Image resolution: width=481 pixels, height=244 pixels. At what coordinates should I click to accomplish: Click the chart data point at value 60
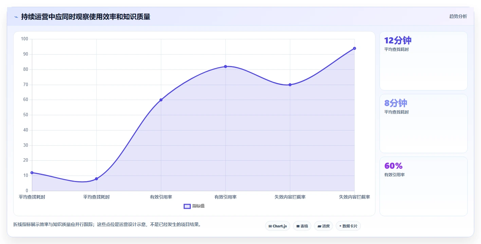161,100
